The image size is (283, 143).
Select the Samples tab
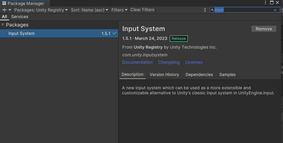pos(227,74)
